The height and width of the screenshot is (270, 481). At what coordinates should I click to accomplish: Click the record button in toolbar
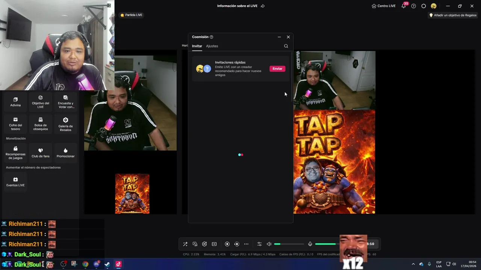coord(227,244)
